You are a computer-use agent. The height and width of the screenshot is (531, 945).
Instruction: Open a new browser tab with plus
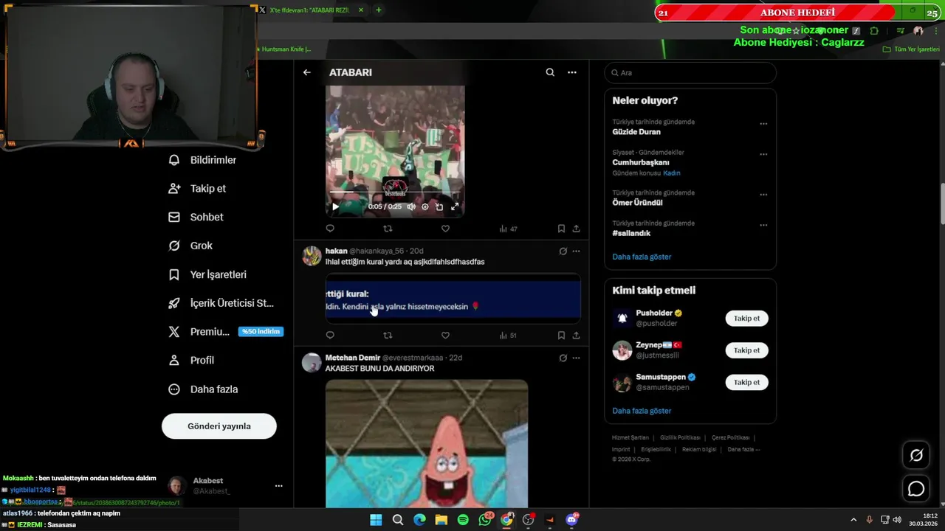coord(378,10)
